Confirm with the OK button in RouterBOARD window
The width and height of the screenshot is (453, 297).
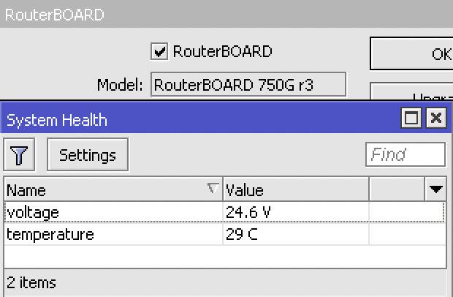pyautogui.click(x=411, y=53)
